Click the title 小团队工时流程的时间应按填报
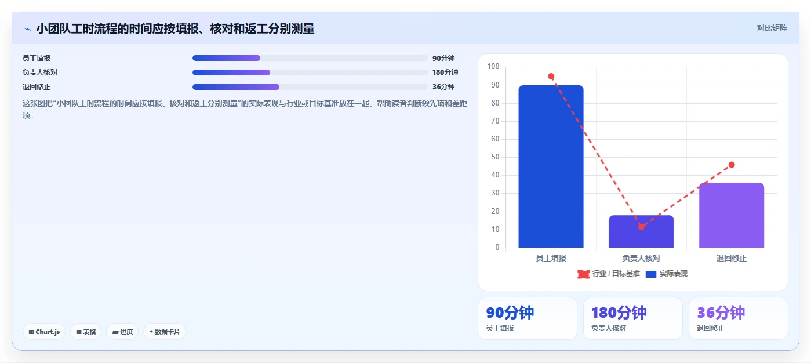 click(175, 28)
